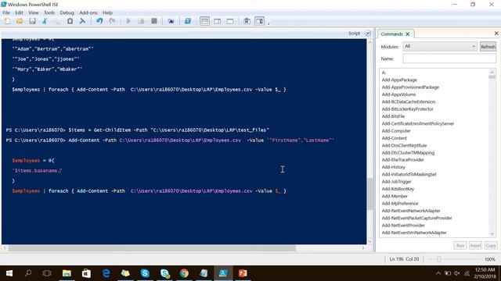Select Add-Content command in list
The image size is (501, 281).
click(395, 138)
